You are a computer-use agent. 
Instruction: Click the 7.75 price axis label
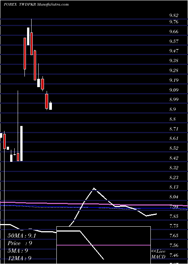[174, 226]
